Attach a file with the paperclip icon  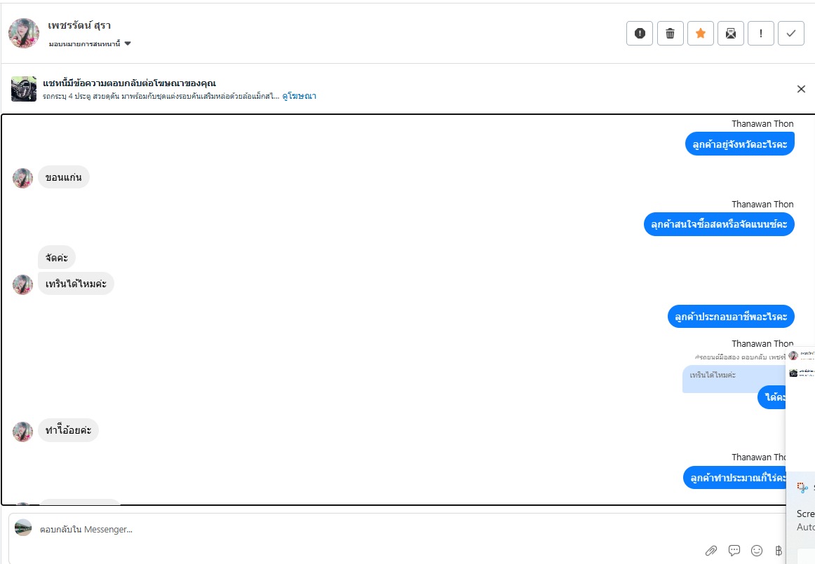click(x=710, y=551)
